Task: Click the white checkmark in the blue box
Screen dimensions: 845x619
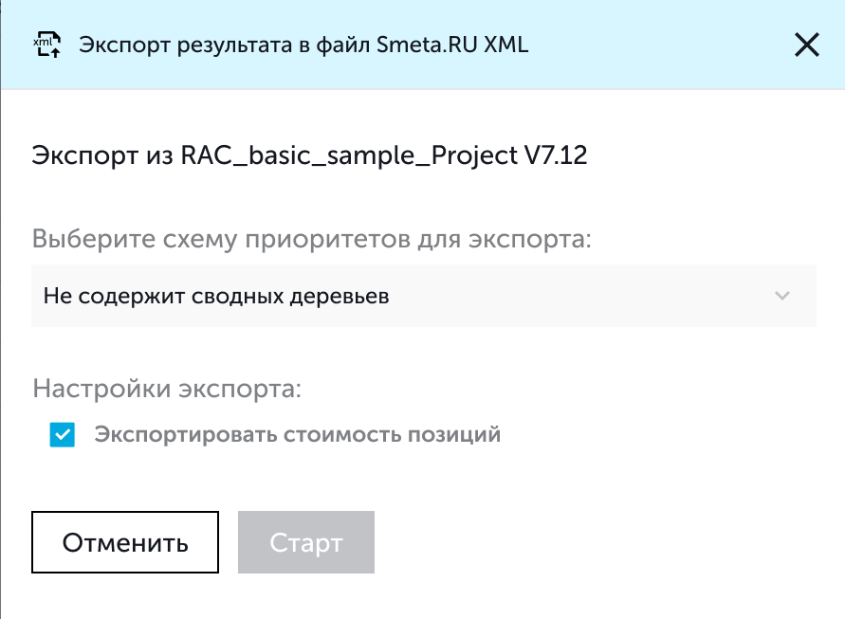Action: 63,435
